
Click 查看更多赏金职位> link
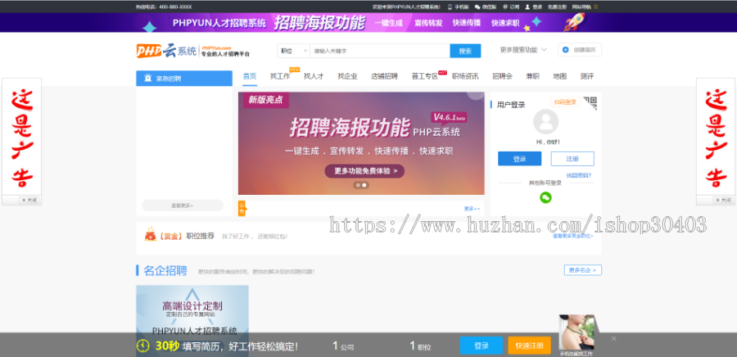point(573,236)
